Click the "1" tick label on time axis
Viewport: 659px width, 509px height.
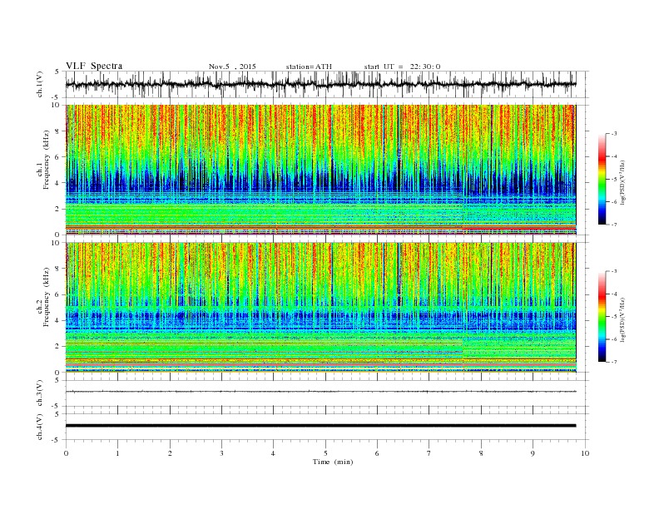click(x=117, y=453)
